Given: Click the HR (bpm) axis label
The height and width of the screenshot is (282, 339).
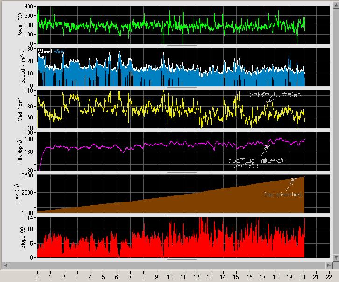Looking at the screenshot, I should 20,152.
